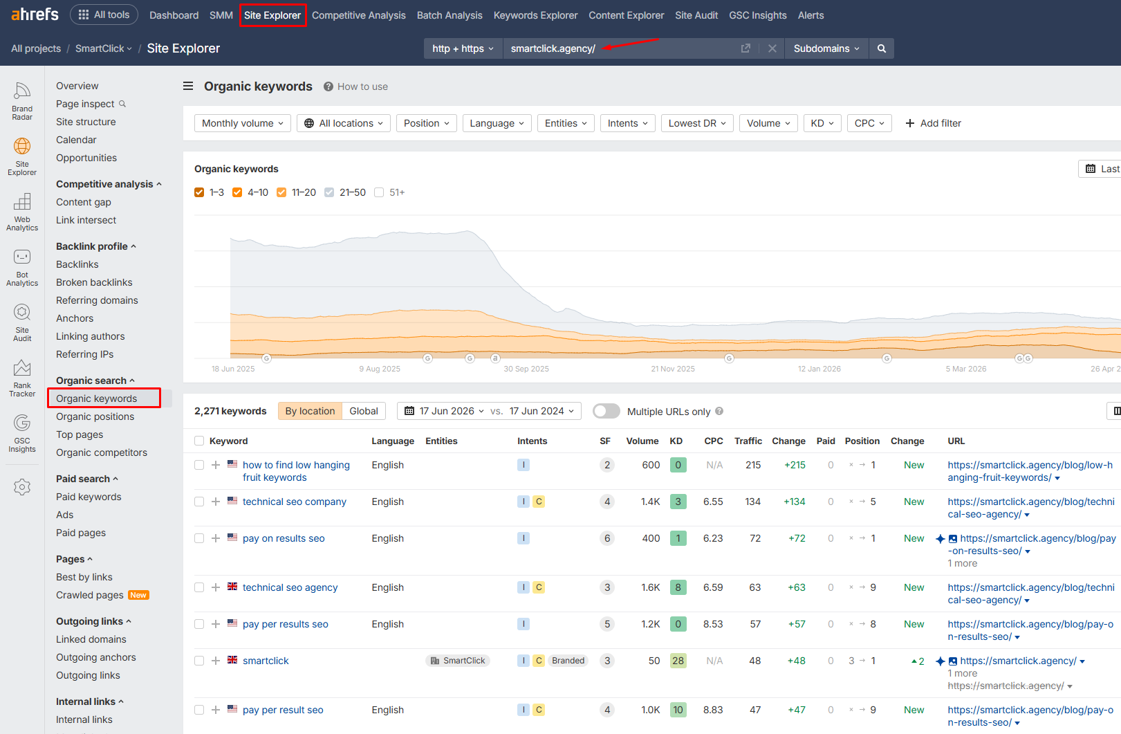Click the magnifier icon beside Page inspect
This screenshot has width=1121, height=734.
tap(122, 104)
